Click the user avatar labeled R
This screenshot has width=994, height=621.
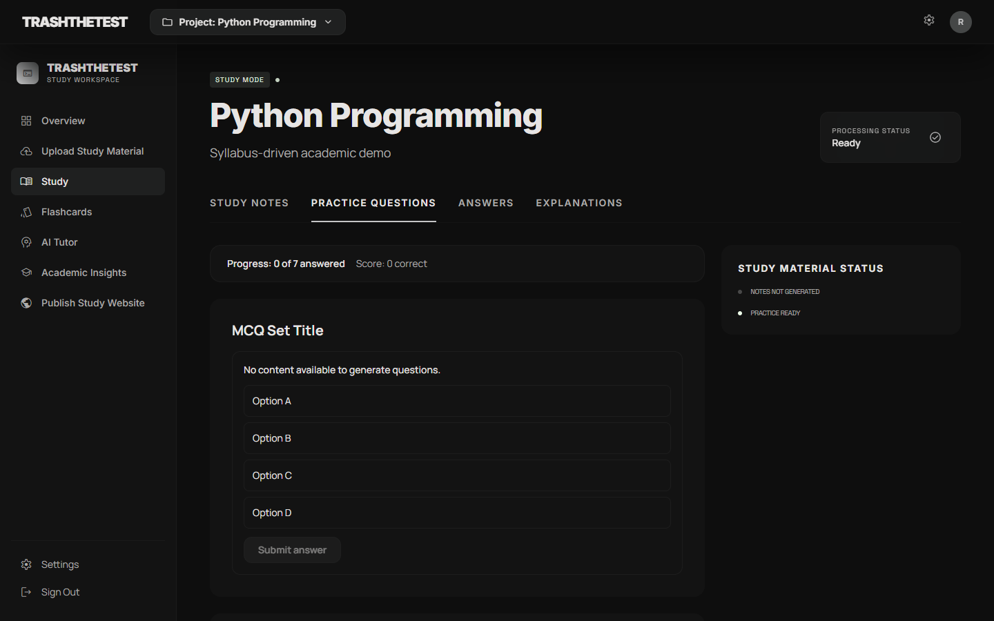[961, 22]
